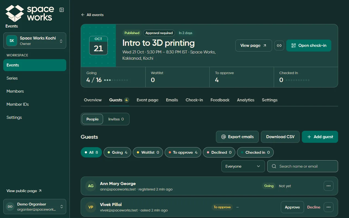Open the three-dot menu for Ann Mary George

(x=329, y=186)
